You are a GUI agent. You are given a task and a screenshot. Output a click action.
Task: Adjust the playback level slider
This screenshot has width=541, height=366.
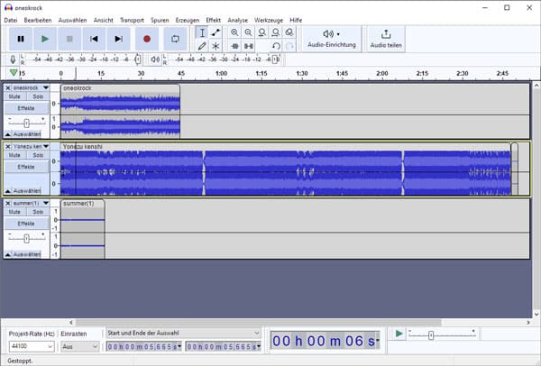(x=275, y=59)
